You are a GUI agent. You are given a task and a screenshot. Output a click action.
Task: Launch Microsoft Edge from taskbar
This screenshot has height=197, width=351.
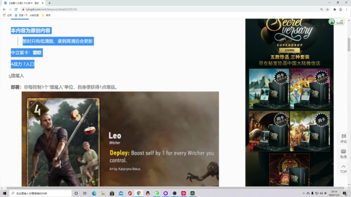[x=94, y=193]
